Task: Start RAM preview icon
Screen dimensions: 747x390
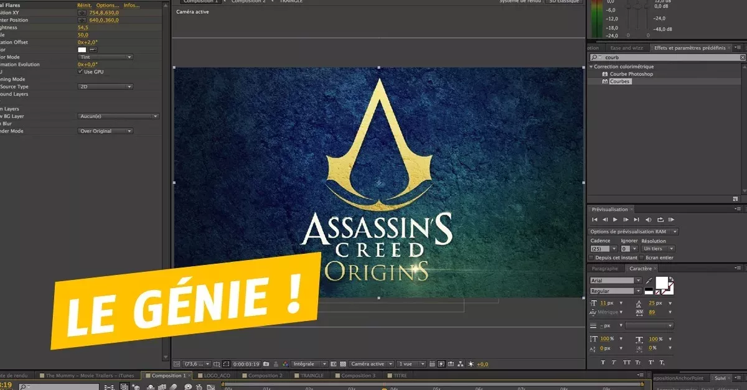Action: tap(671, 220)
